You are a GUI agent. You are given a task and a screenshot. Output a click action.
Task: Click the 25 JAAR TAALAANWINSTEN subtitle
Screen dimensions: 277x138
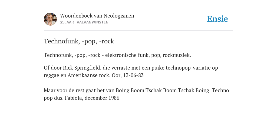[x=84, y=22]
